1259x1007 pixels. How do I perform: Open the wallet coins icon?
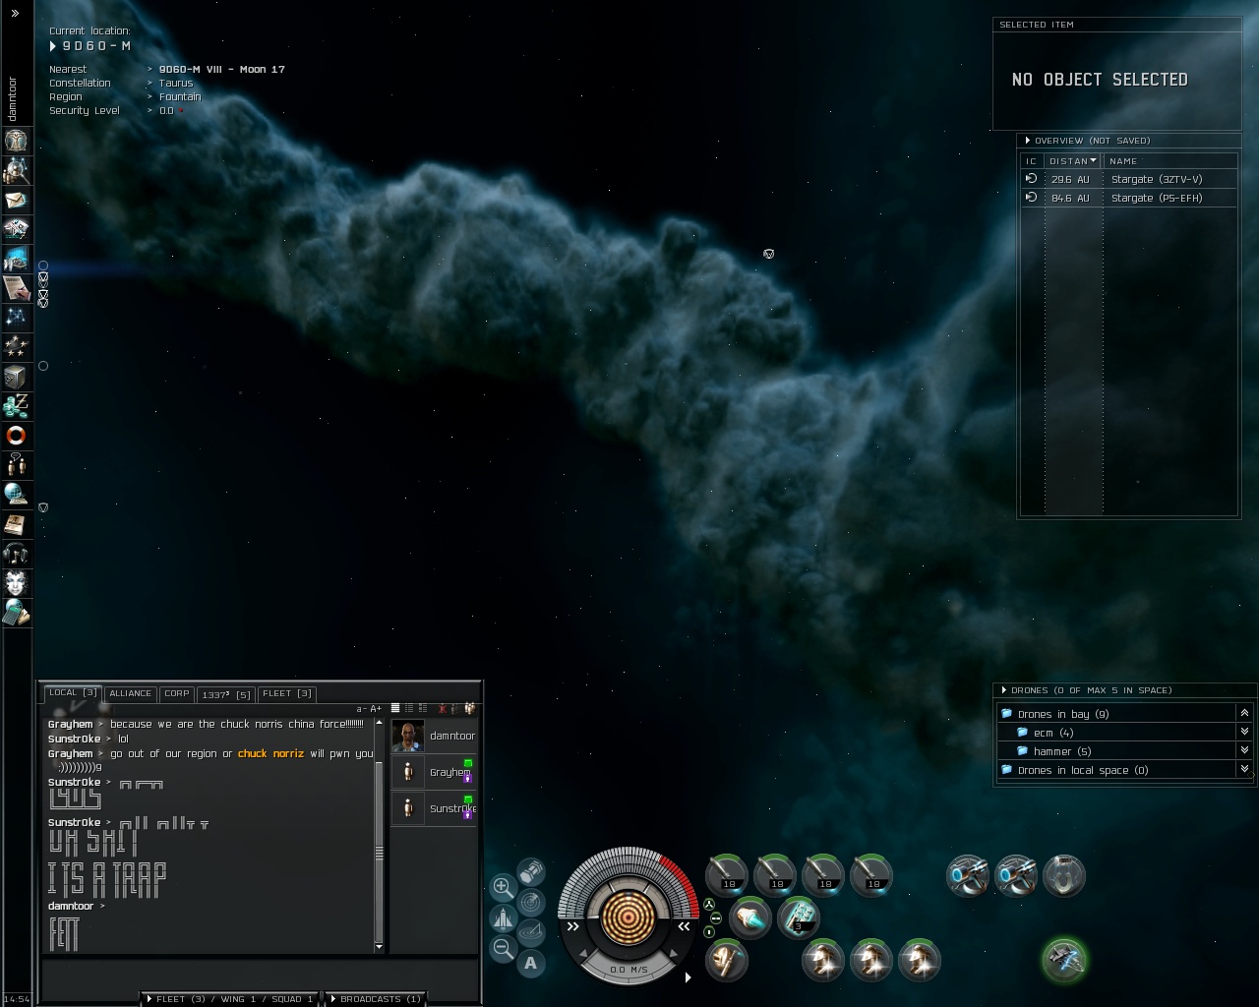(x=16, y=405)
